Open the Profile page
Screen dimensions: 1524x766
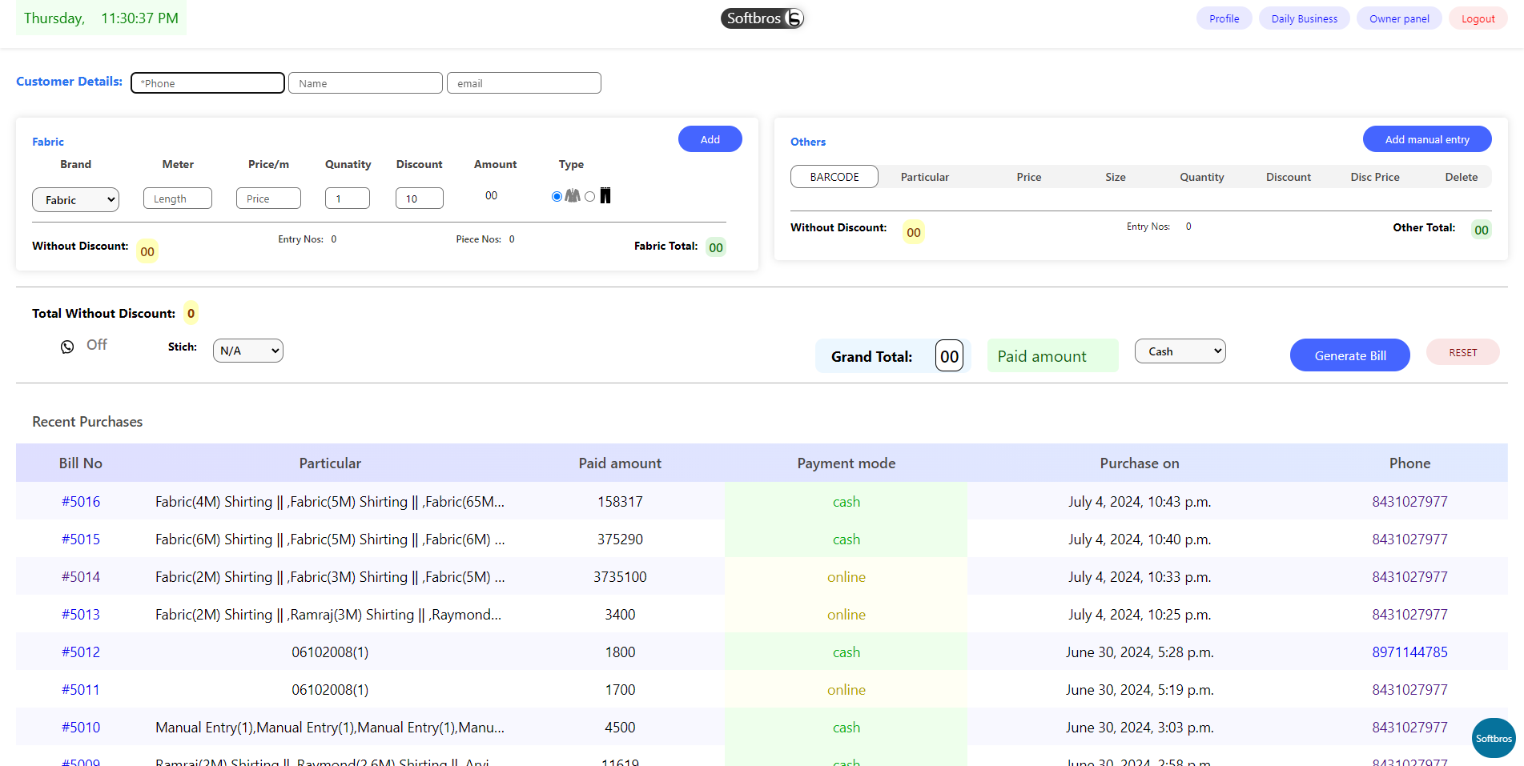tap(1224, 18)
